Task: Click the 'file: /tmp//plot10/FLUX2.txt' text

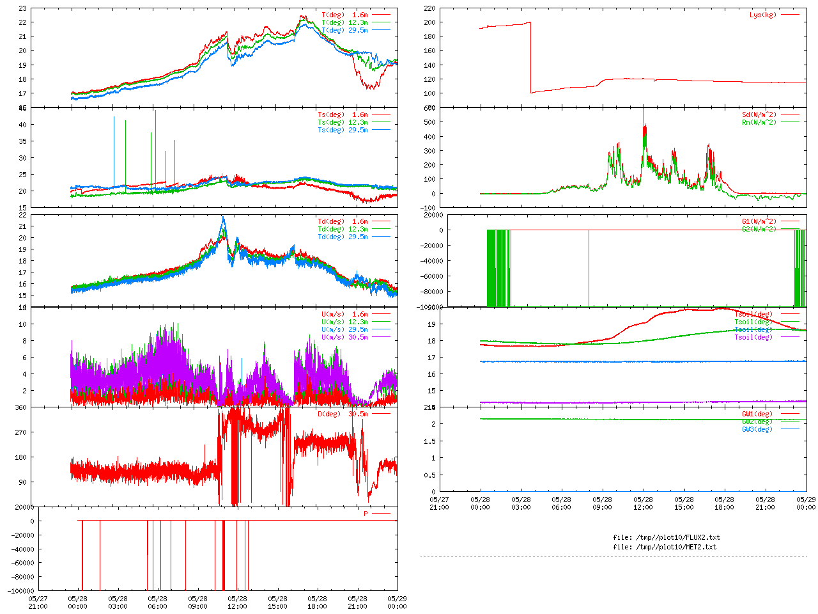Action: click(667, 537)
